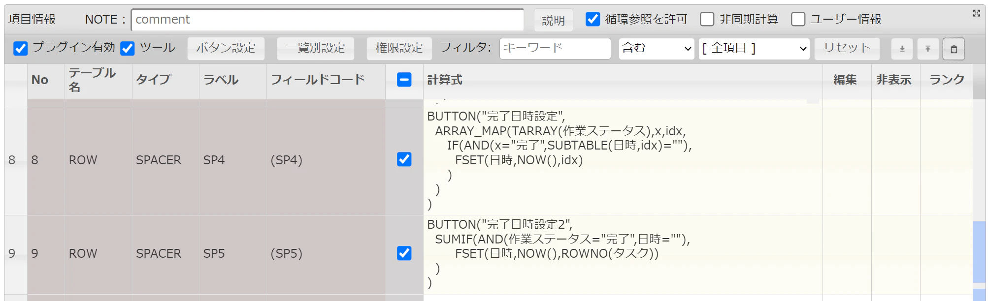The width and height of the screenshot is (988, 301).
Task: Click the 説明 button
Action: 553,20
